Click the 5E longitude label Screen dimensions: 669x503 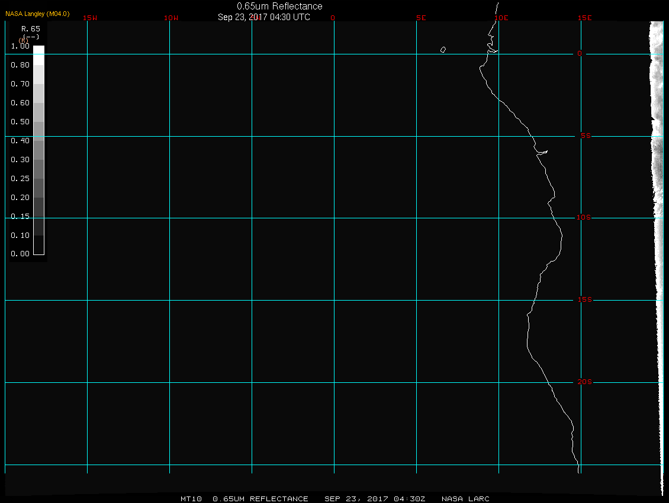(421, 18)
